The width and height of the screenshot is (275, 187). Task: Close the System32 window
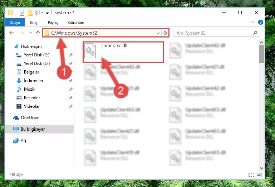pyautogui.click(x=256, y=12)
